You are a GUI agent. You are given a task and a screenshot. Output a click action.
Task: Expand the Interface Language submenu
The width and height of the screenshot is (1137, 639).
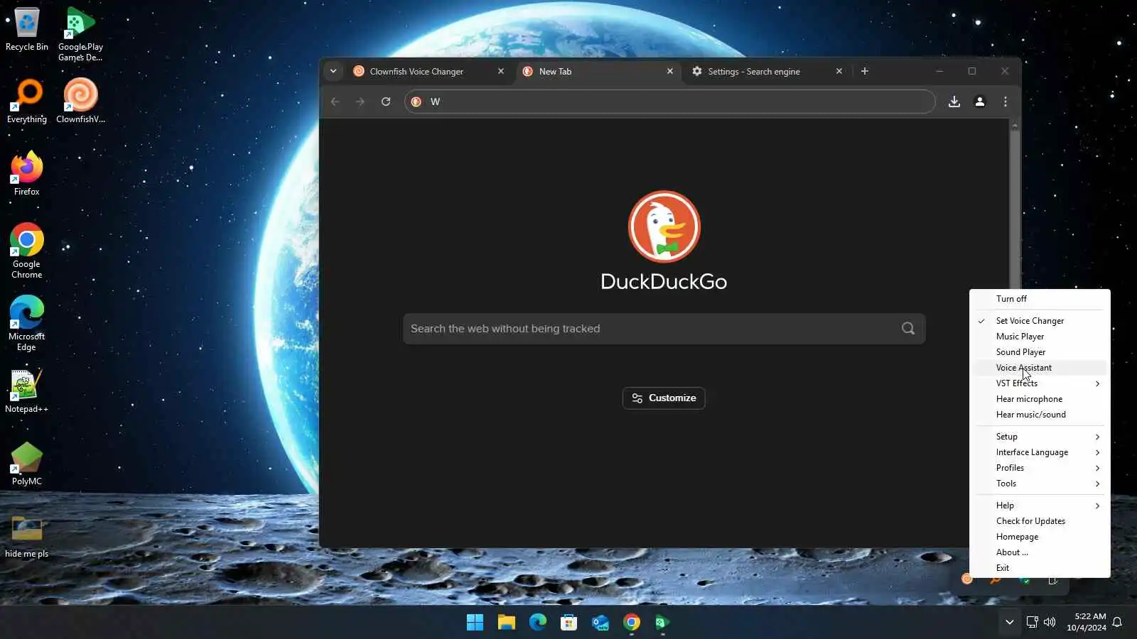coord(1040,452)
